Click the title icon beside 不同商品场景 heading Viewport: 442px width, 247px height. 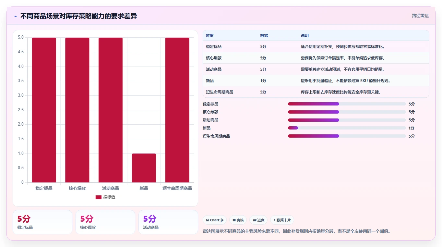coord(16,16)
